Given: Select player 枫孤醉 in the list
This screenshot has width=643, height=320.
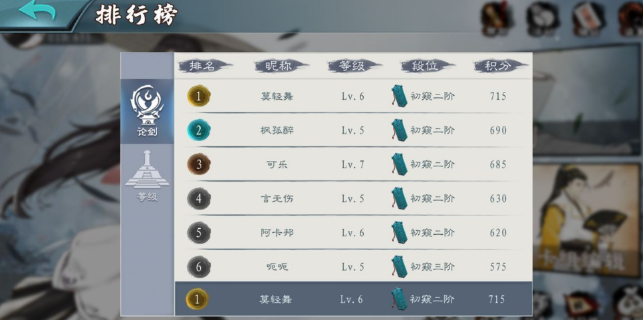Looking at the screenshot, I should pos(277,130).
